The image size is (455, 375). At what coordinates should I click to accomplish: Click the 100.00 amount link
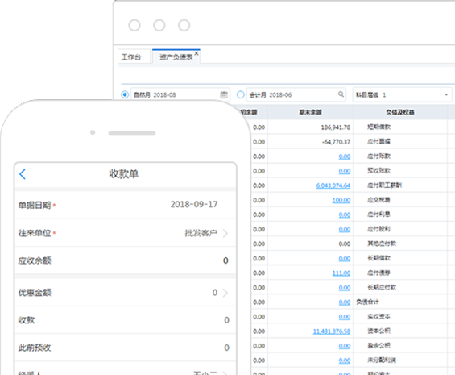point(341,200)
